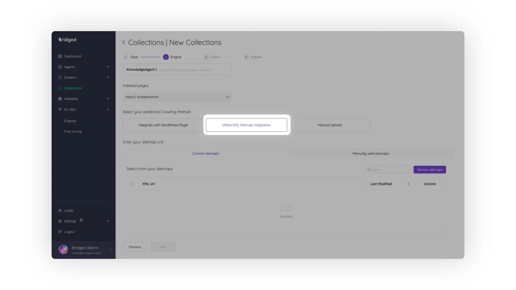The height and width of the screenshot is (290, 516).
Task: Click the back arrow next to Collections title
Action: [124, 42]
